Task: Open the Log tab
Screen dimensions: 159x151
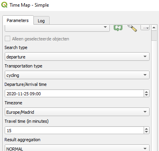Action: pyautogui.click(x=41, y=21)
